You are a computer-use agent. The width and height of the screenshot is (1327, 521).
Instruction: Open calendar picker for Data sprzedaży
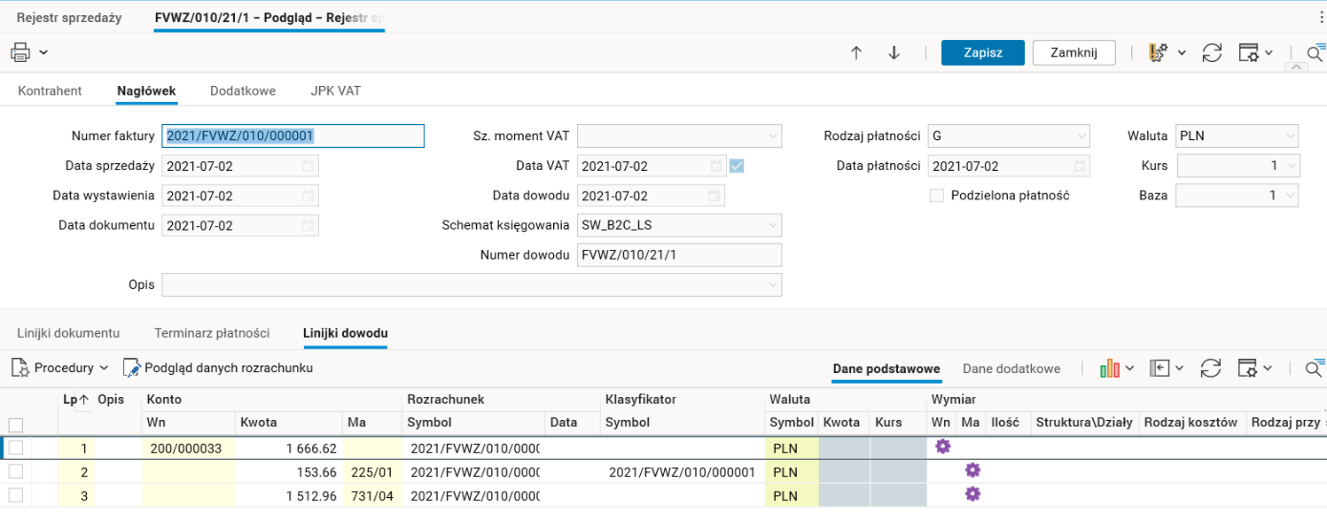click(x=309, y=166)
